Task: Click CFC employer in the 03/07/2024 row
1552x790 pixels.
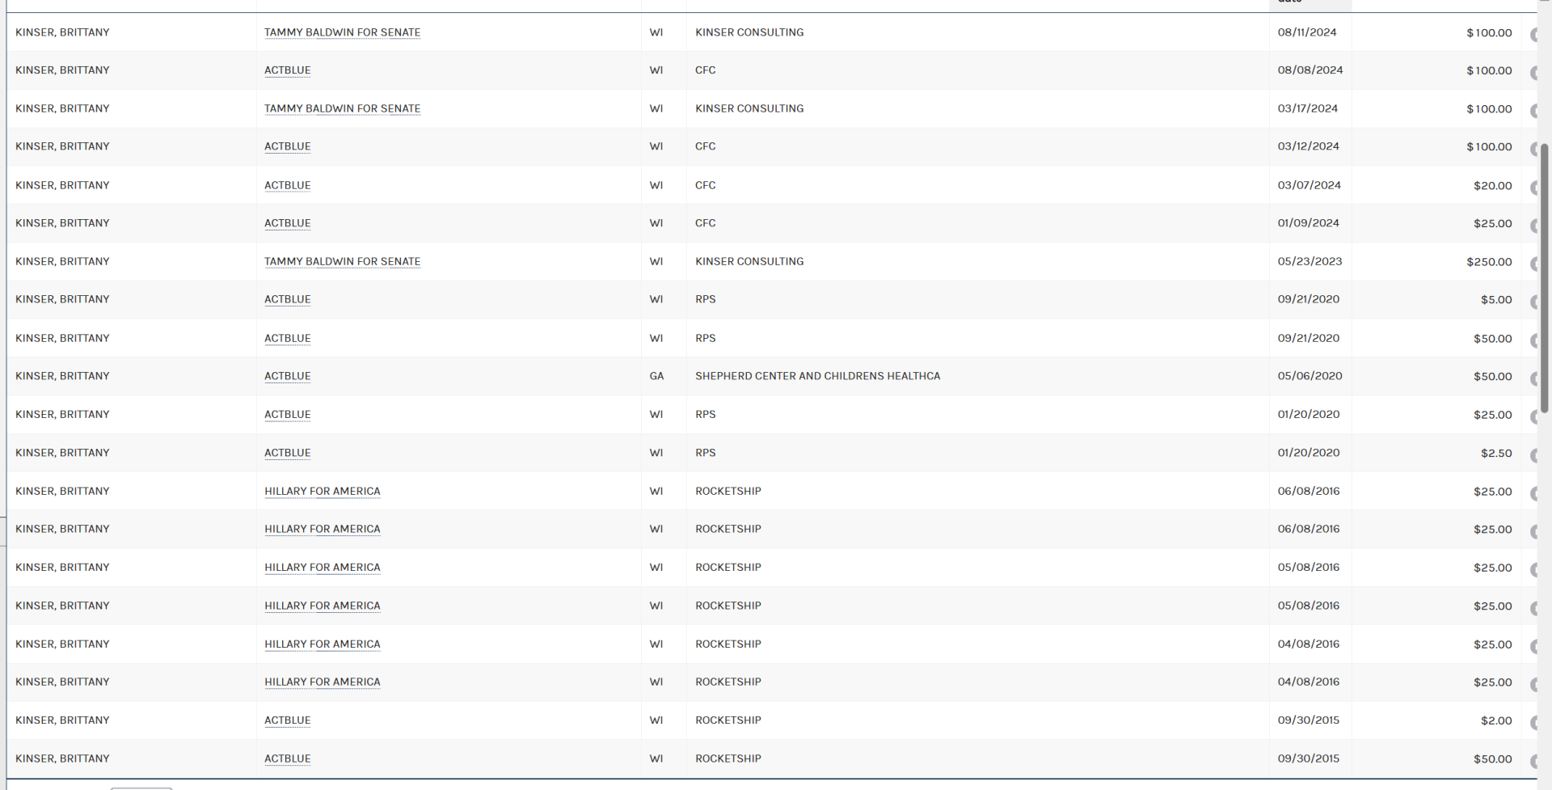Action: [705, 185]
